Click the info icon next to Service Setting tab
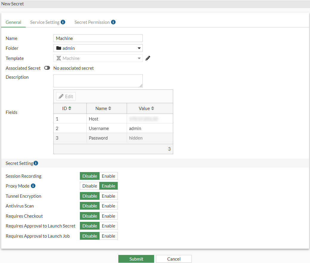Viewport: 310px width, 263px height. pyautogui.click(x=63, y=22)
